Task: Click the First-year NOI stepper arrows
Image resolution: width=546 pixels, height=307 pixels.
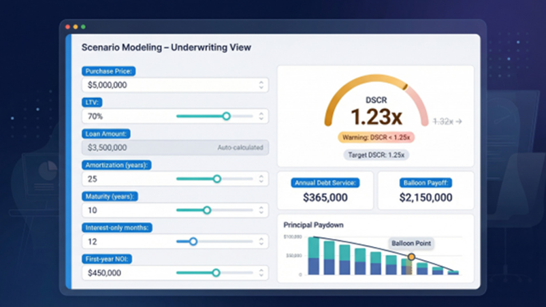Action: 261,273
